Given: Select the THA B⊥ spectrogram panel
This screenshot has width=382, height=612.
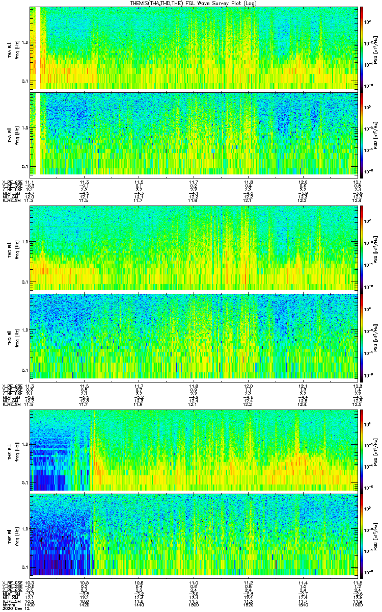Looking at the screenshot, I should [x=193, y=48].
